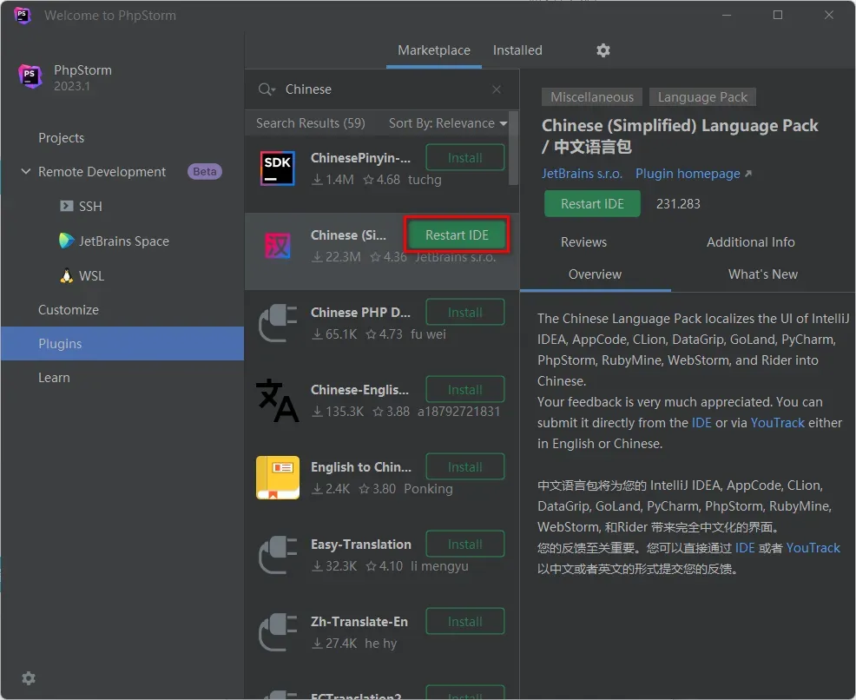Click the Easy-Translation plug icon
The image size is (856, 700).
click(277, 555)
